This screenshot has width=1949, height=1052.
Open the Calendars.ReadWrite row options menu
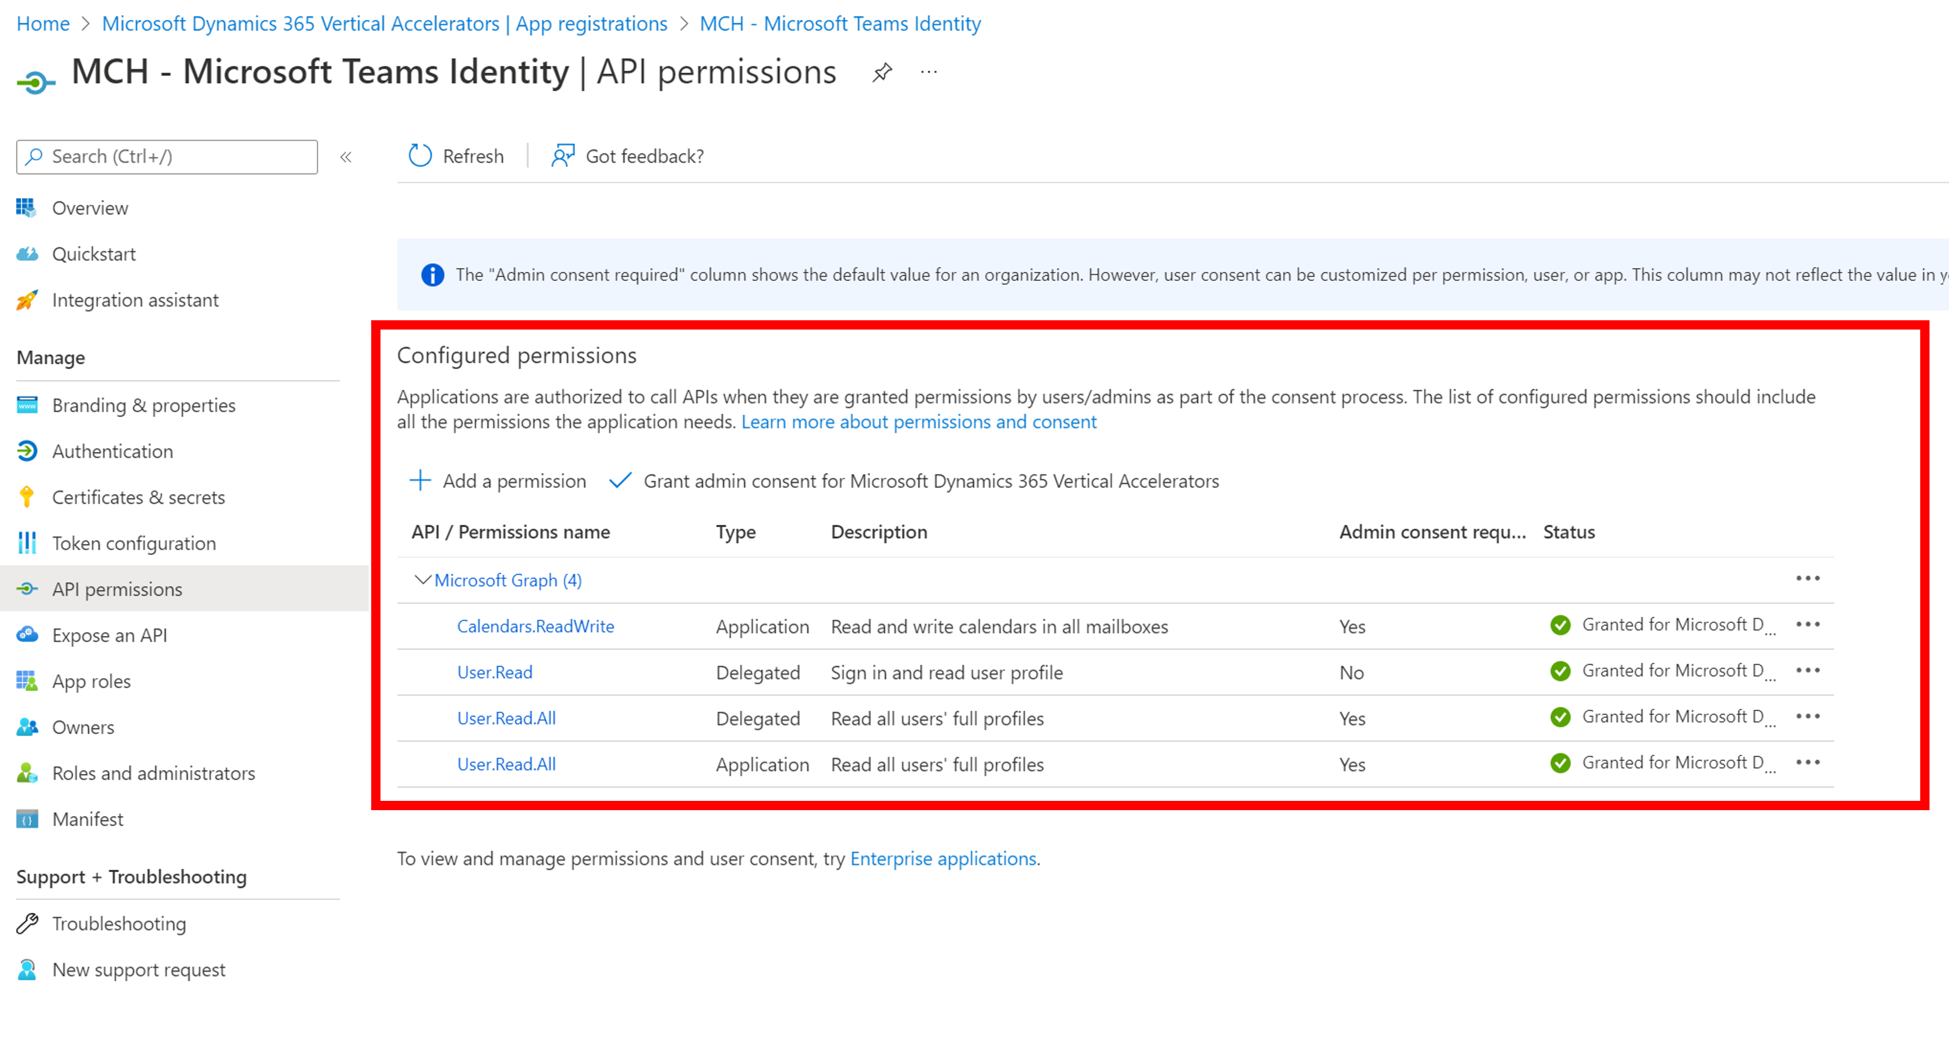(1808, 625)
